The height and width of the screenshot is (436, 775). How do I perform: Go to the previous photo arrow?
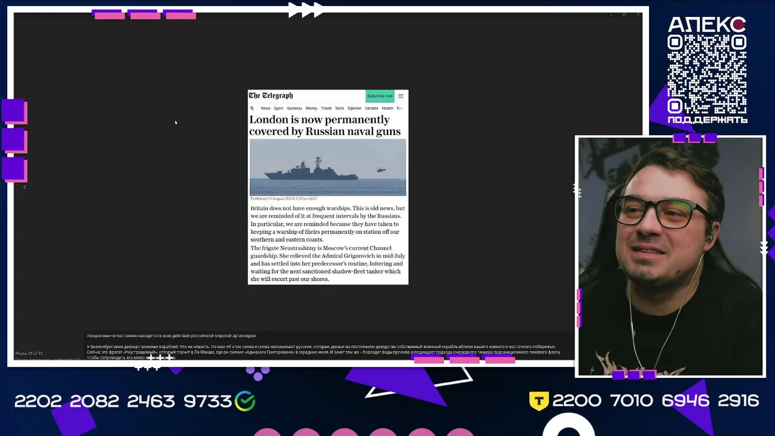click(25, 187)
